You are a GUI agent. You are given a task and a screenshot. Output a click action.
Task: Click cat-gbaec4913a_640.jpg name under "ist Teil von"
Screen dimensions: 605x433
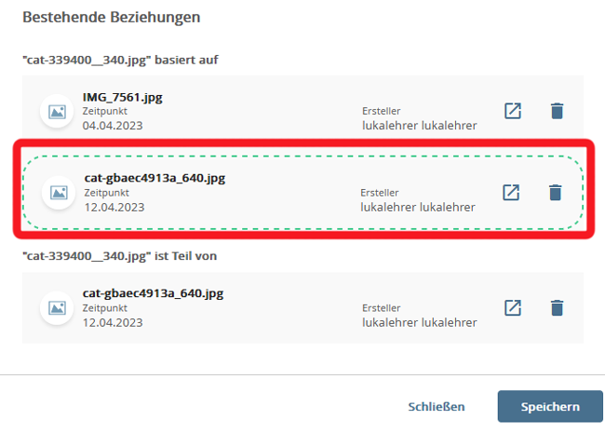coord(154,292)
